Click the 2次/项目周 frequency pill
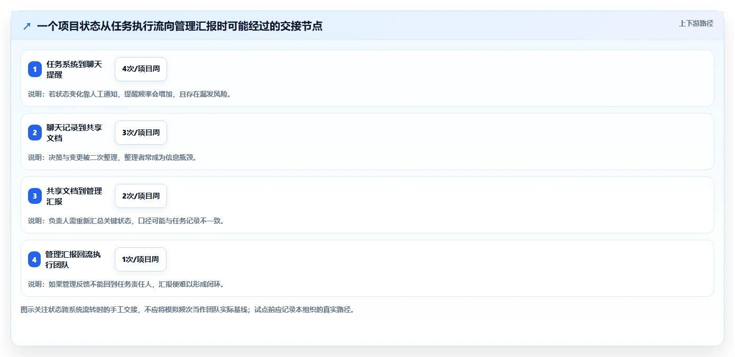This screenshot has width=735, height=357. click(141, 196)
